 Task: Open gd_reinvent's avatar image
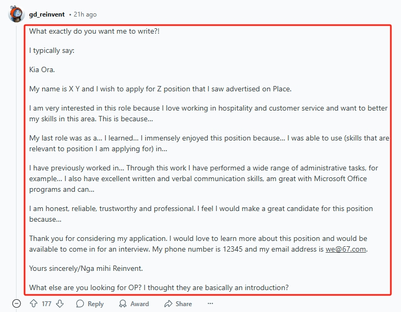click(16, 14)
